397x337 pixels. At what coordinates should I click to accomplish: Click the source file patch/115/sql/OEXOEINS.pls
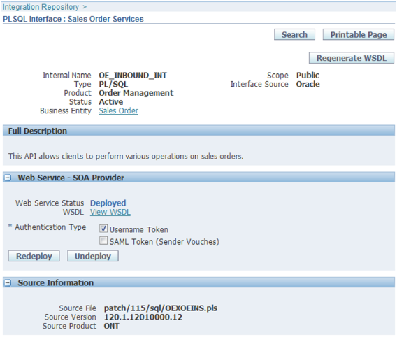click(x=161, y=308)
